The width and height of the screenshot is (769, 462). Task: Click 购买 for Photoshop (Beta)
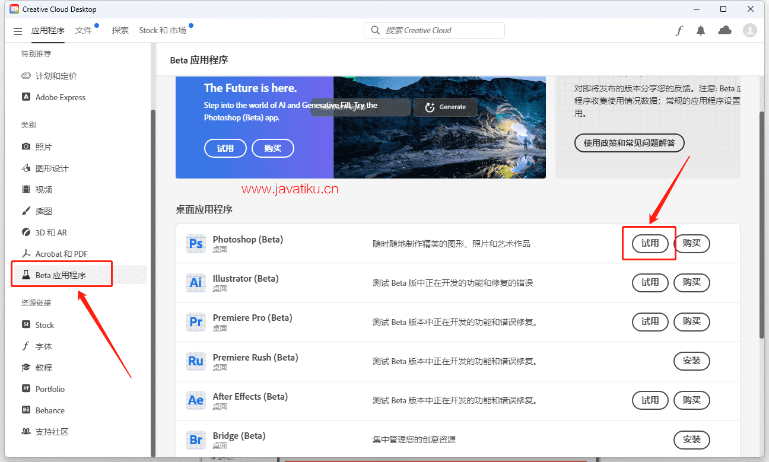point(692,243)
